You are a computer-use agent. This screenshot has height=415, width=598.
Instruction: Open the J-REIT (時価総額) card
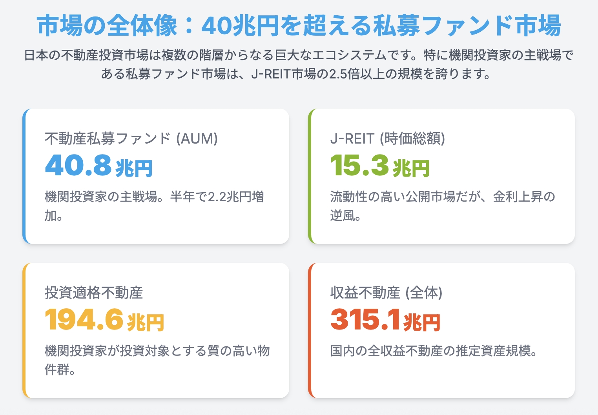(x=441, y=177)
